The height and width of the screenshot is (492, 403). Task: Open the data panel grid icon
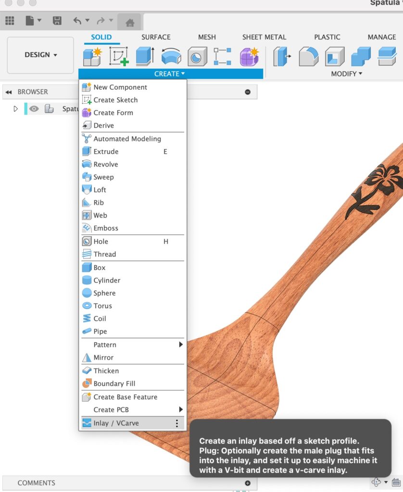(10, 21)
